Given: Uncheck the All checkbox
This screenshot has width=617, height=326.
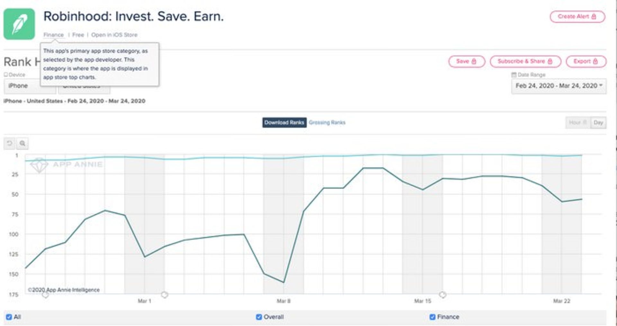Looking at the screenshot, I should pyautogui.click(x=9, y=317).
